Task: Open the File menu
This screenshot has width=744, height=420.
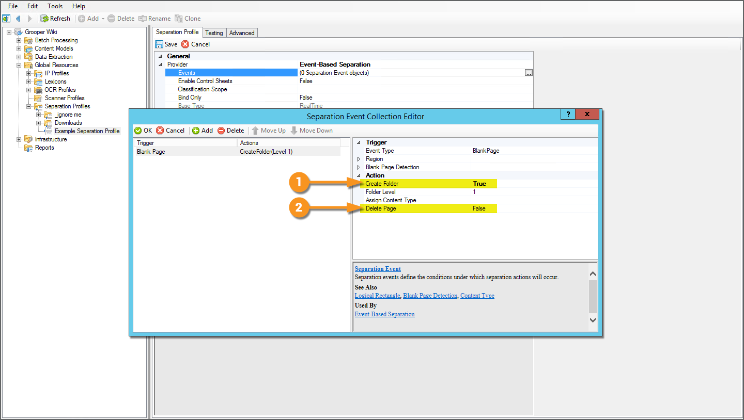Action: point(13,6)
